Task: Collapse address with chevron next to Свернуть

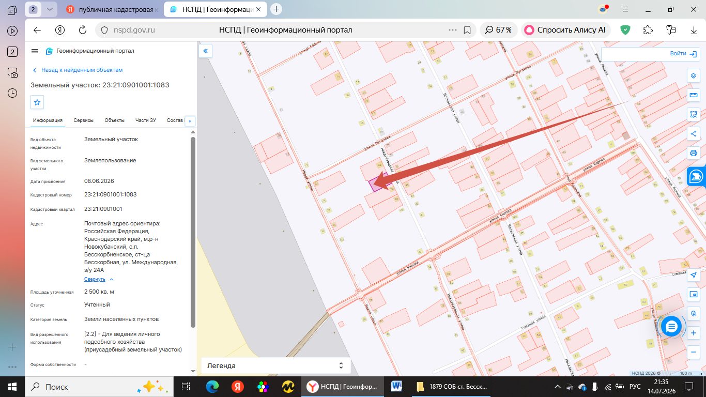Action: point(112,279)
